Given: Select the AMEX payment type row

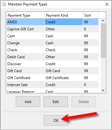Looking at the screenshot, I should [x=52, y=22].
